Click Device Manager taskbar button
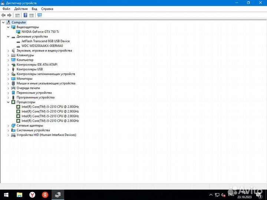Screen dimensions: 267x200 (x=58, y=195)
